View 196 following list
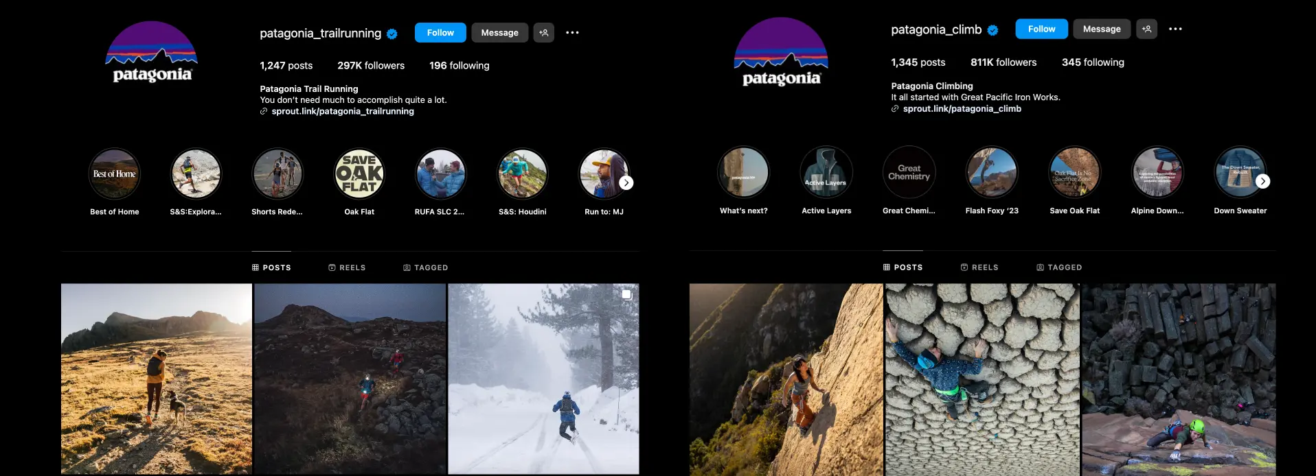 (460, 65)
